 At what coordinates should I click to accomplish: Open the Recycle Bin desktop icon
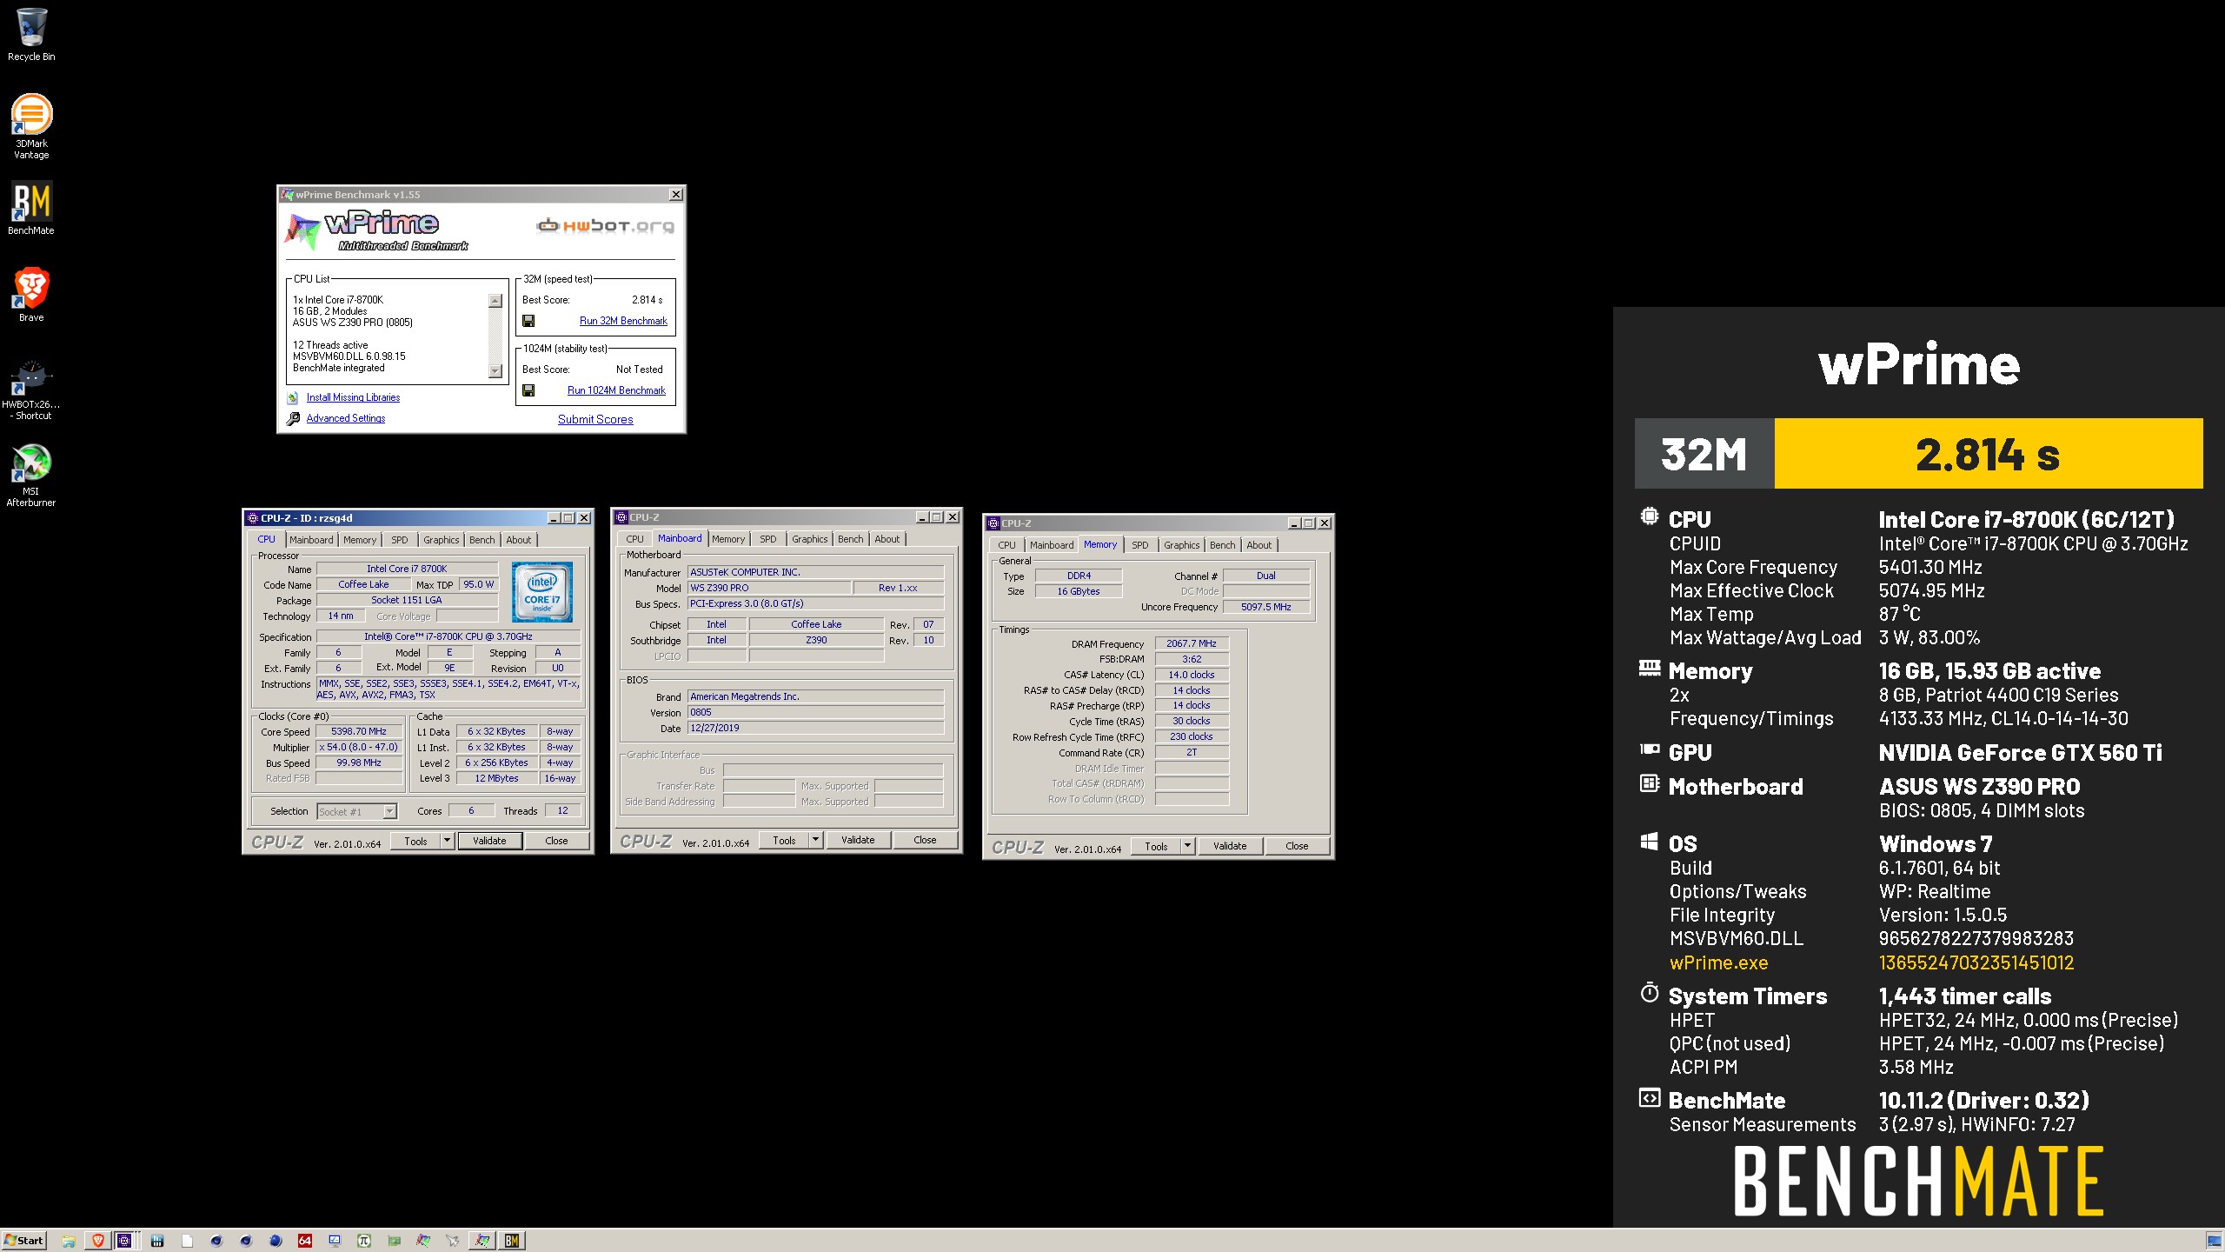[x=31, y=35]
